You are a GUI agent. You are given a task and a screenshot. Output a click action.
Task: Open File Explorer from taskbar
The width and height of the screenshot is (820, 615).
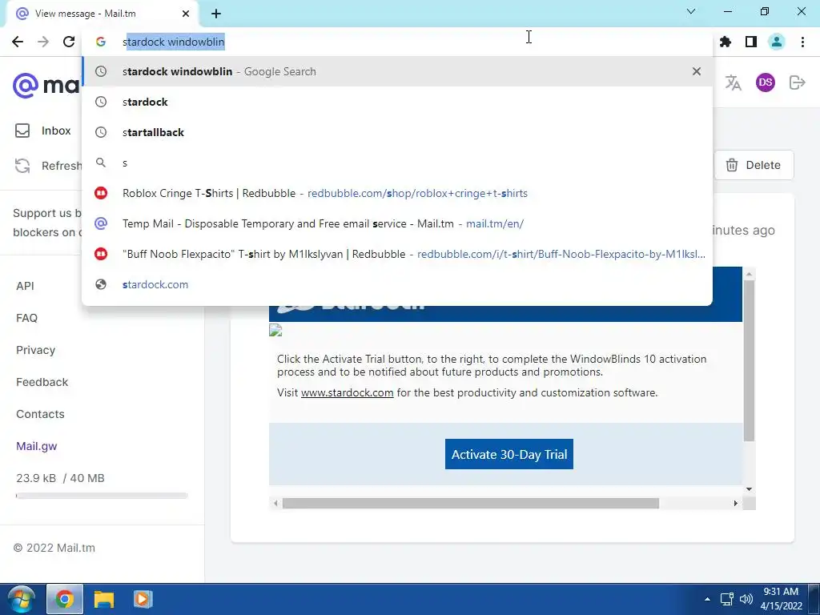click(103, 599)
